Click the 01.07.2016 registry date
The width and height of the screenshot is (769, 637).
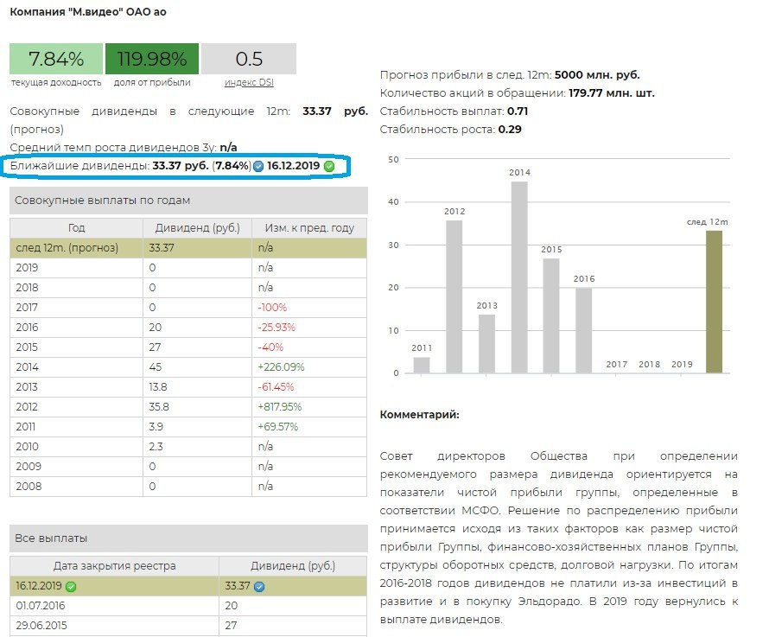click(41, 606)
